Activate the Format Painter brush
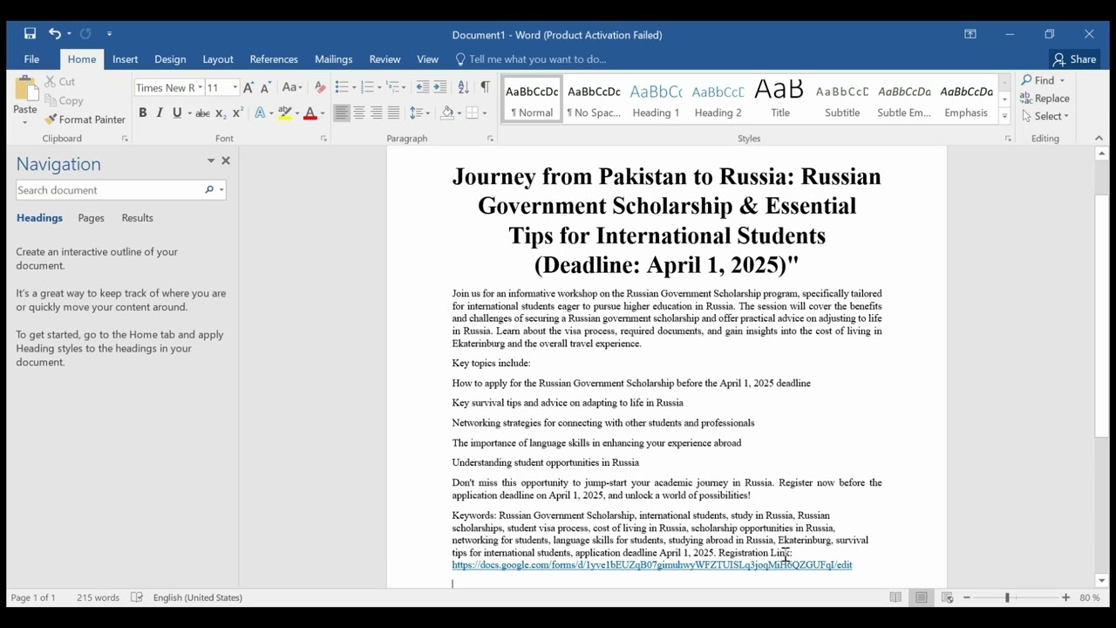The height and width of the screenshot is (628, 1116). pos(85,119)
